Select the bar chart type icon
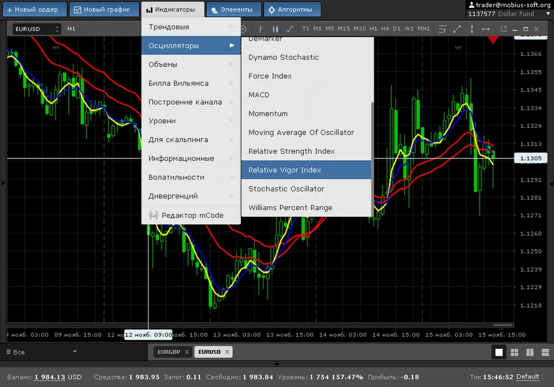Viewport: 554px width, 387px height. pos(260,29)
